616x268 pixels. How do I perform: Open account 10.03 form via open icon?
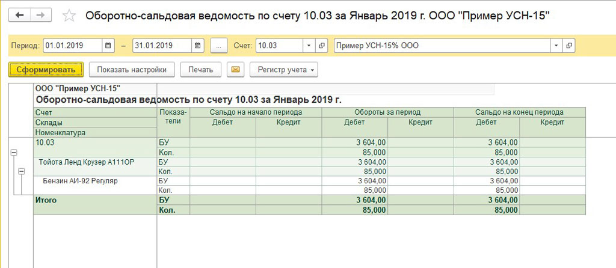[x=322, y=46]
